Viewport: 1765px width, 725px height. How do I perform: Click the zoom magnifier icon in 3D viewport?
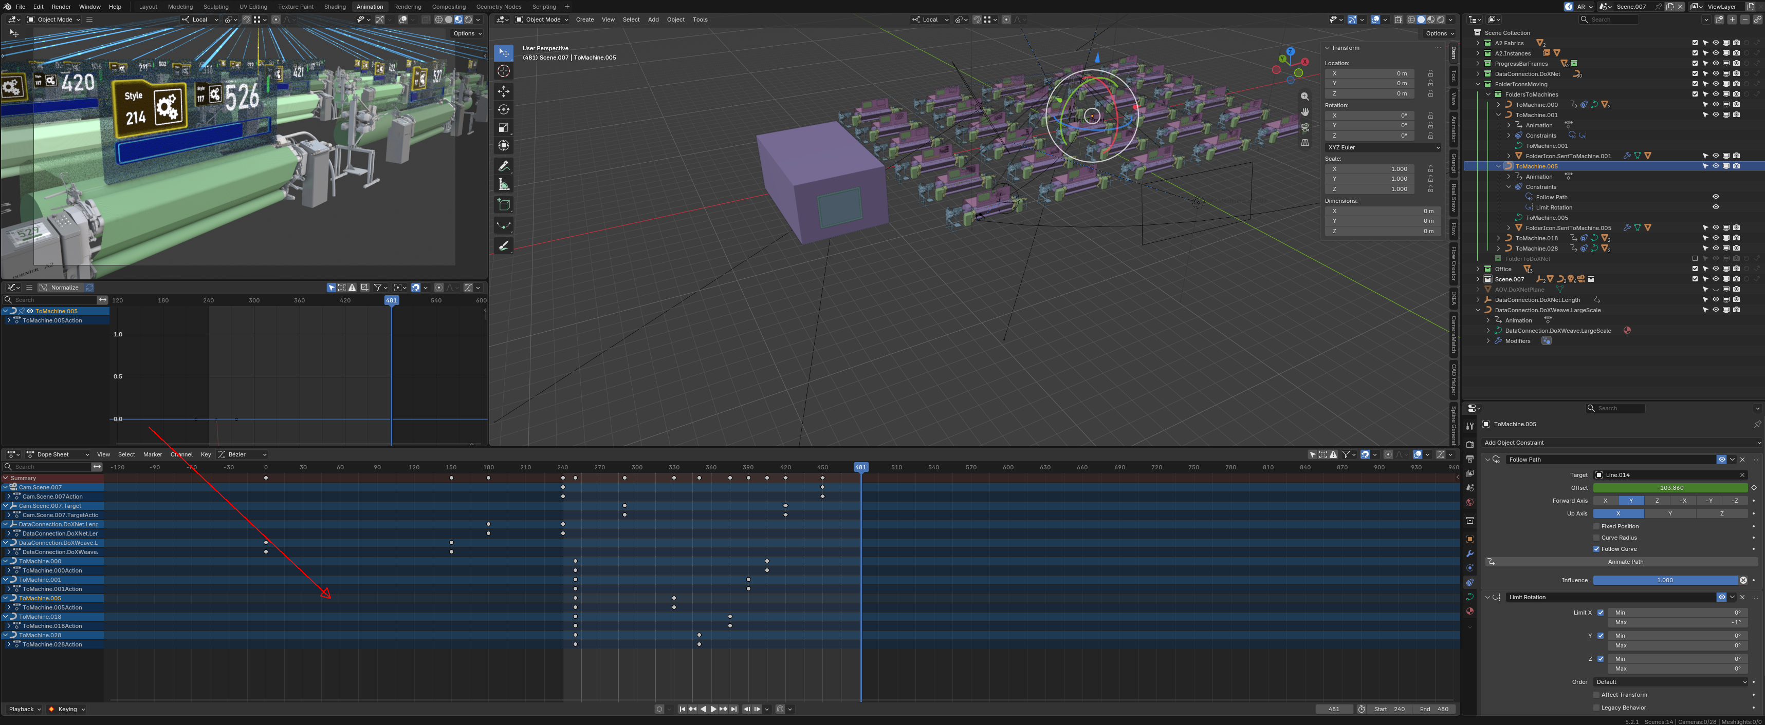click(1304, 97)
